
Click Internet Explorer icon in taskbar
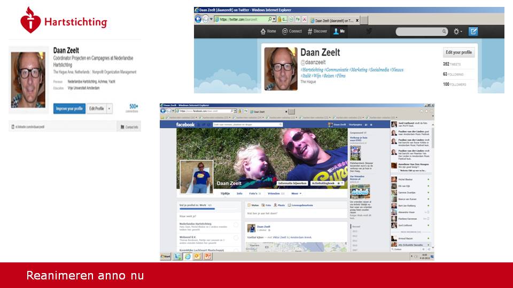188,257
